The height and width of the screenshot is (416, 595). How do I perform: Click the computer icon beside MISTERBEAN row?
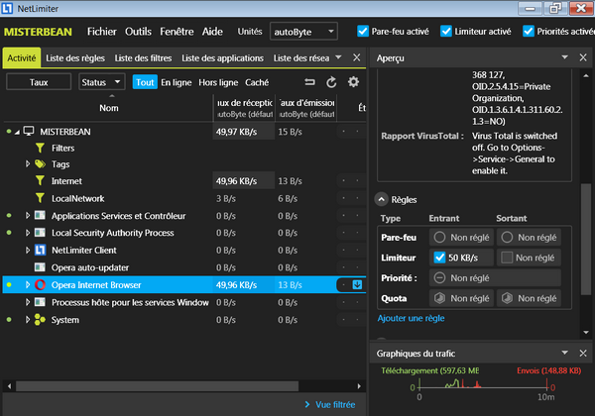[x=29, y=131]
